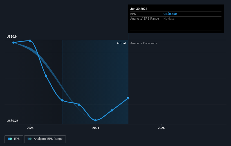Click the 'Analysts' EPS Range' tooltip row label
The height and width of the screenshot is (146, 231).
tap(145, 19)
